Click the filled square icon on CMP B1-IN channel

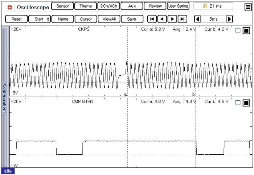point(246,103)
